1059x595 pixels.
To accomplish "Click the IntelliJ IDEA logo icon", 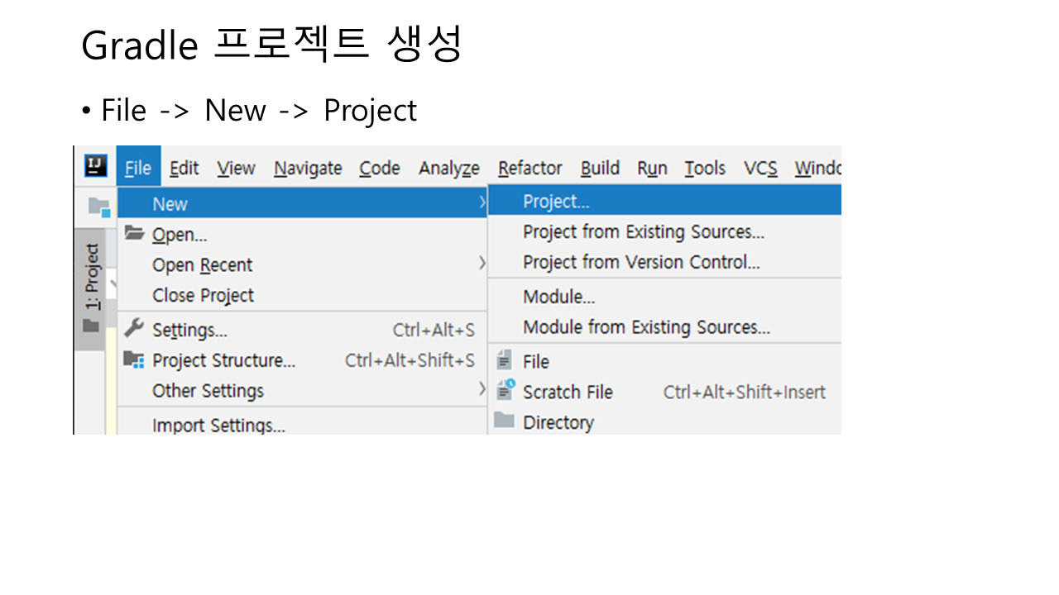I will click(96, 166).
